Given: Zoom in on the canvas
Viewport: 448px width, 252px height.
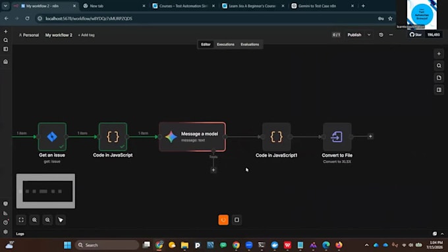Looking at the screenshot, I should click(34, 220).
